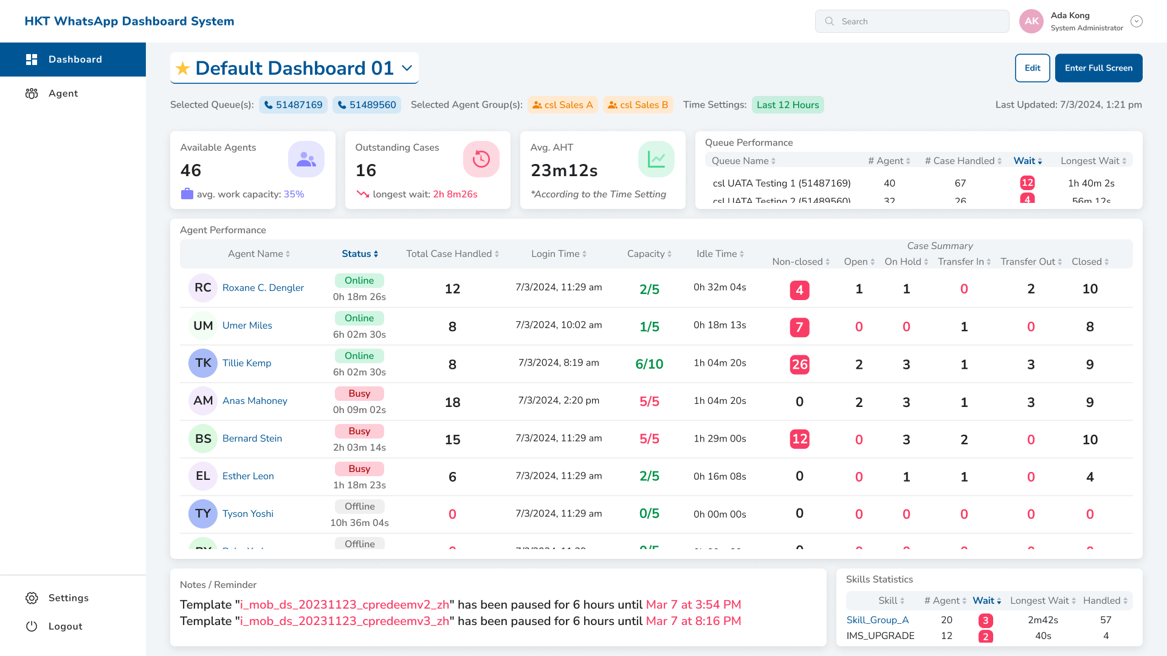
Task: Click the Available Agents people icon
Action: [306, 159]
